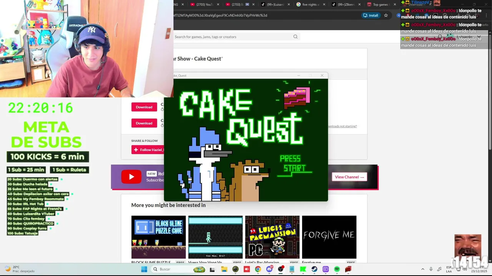The height and width of the screenshot is (276, 492).
Task: Click the microphone tray icon
Action: [x=431, y=269]
